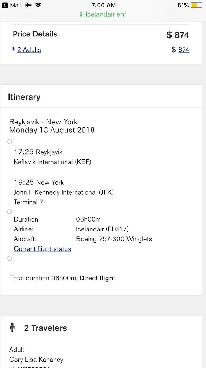Tap the Icelandair ehf address bar

click(x=103, y=14)
